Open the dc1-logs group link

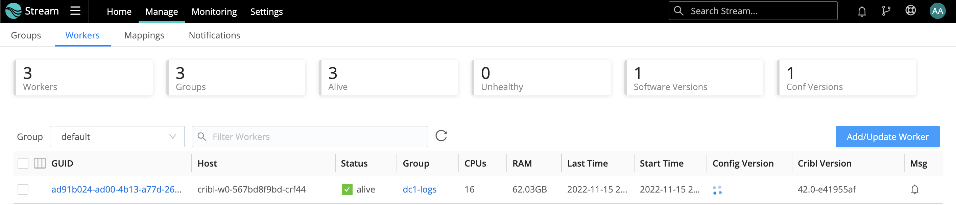(420, 189)
